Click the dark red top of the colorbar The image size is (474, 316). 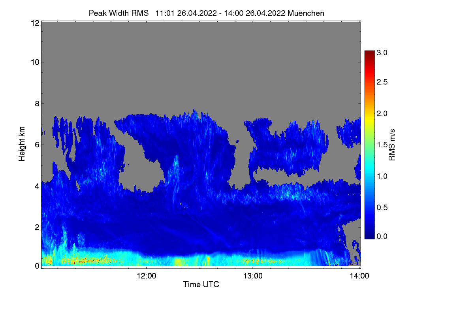coord(369,53)
